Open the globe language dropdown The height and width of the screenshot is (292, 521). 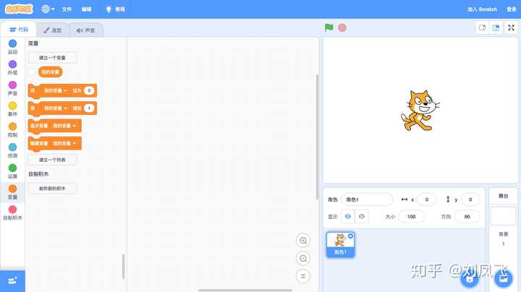(x=49, y=9)
